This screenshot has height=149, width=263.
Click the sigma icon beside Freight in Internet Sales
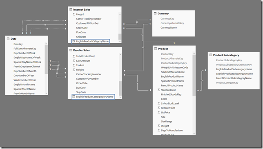click(74, 14)
